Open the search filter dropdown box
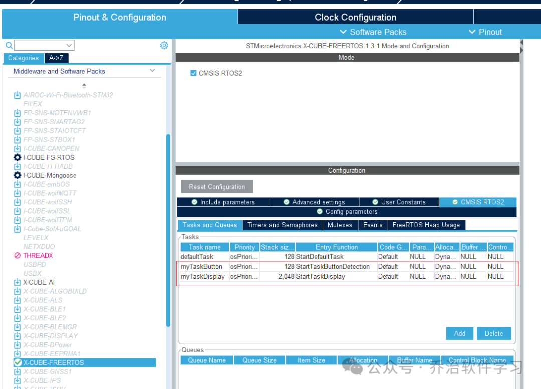Viewport: 541px width, 389px height. [44, 45]
